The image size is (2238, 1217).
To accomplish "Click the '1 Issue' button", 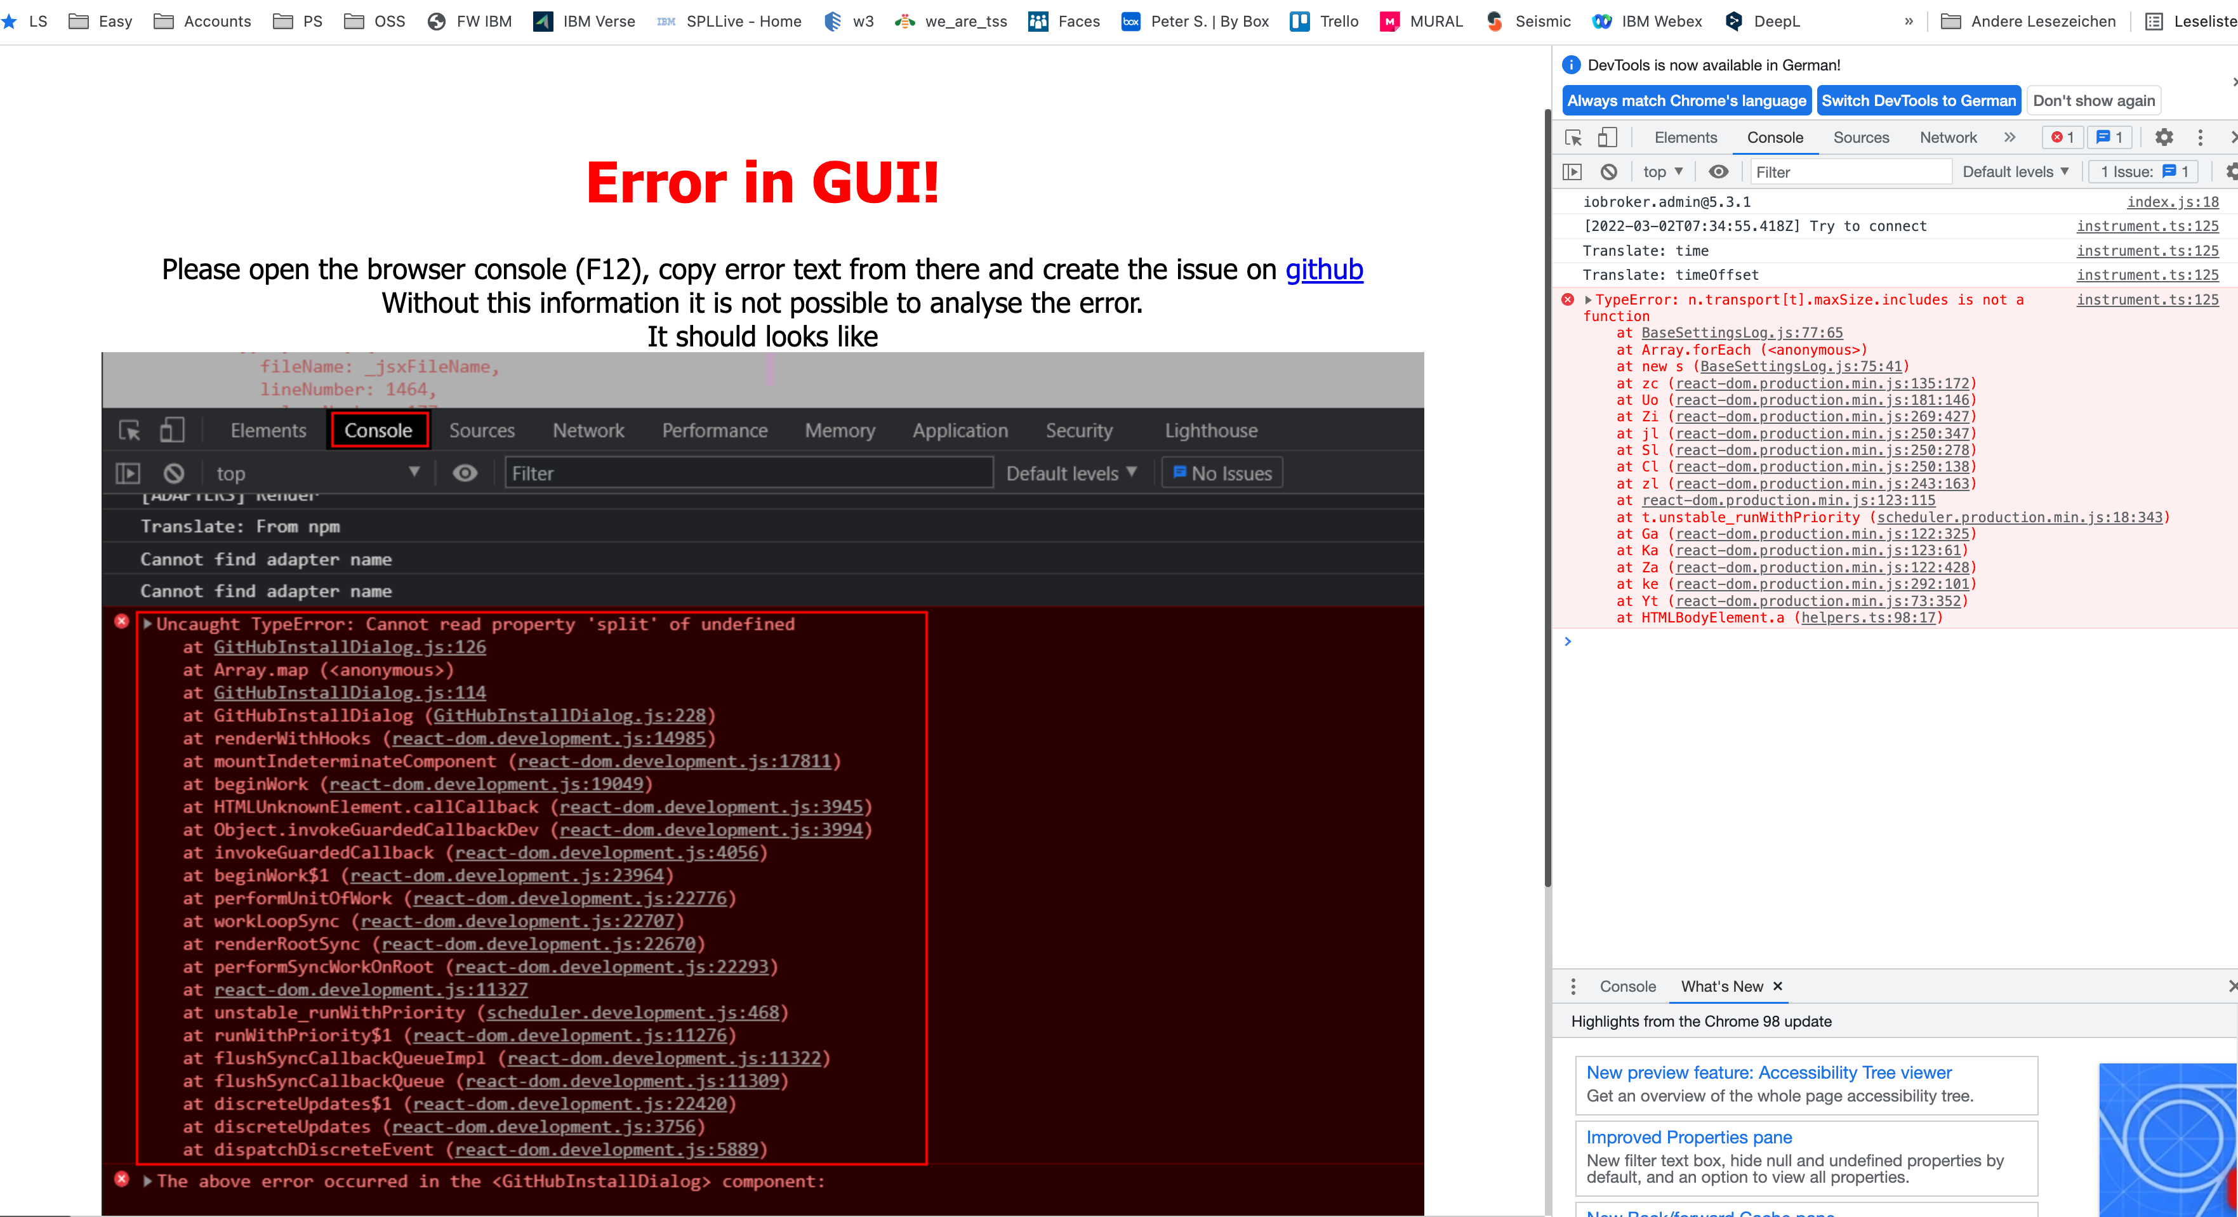I will coord(2142,171).
